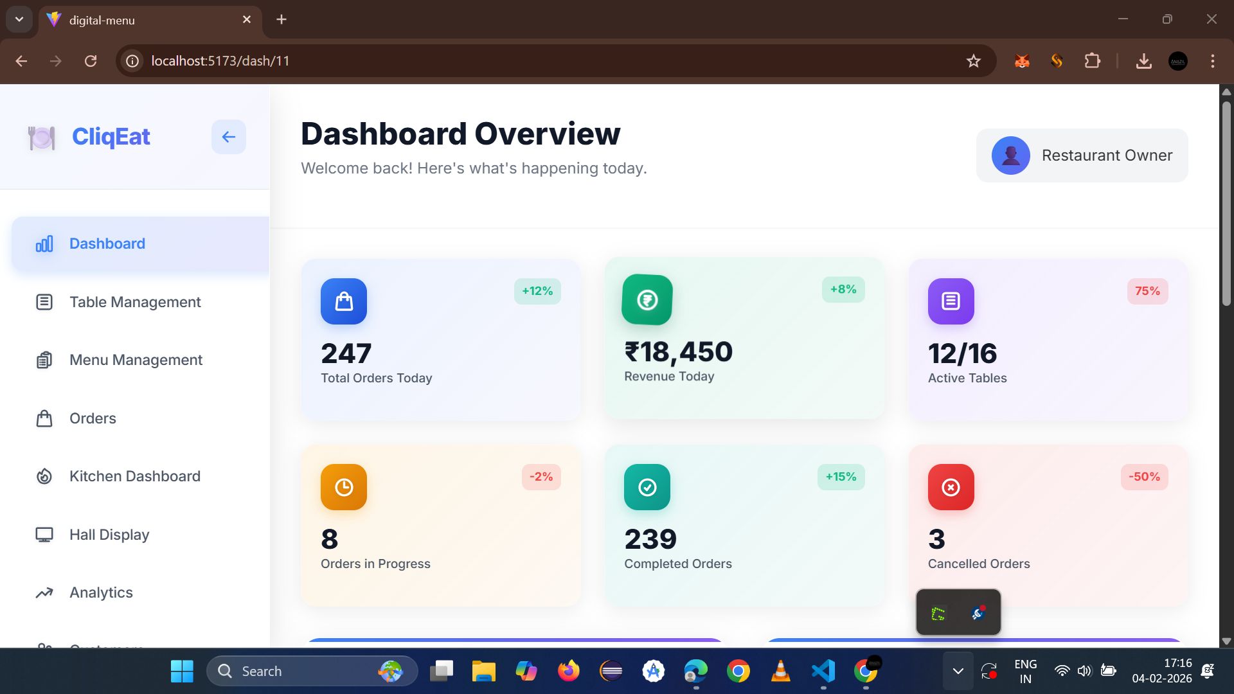This screenshot has width=1234, height=694.
Task: Click the page vertical scrollbar thumb
Action: 1226,202
